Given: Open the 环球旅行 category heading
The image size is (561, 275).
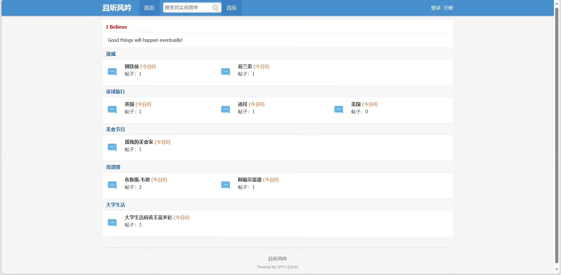Looking at the screenshot, I should (x=115, y=92).
